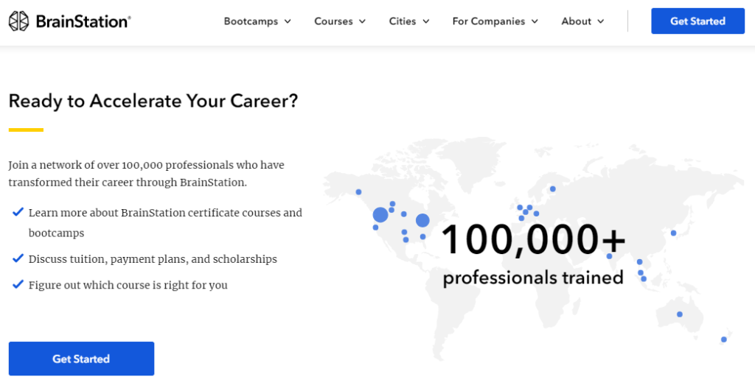Click the Ready to Accelerate Your Career heading
The width and height of the screenshot is (755, 388).
[x=153, y=101]
